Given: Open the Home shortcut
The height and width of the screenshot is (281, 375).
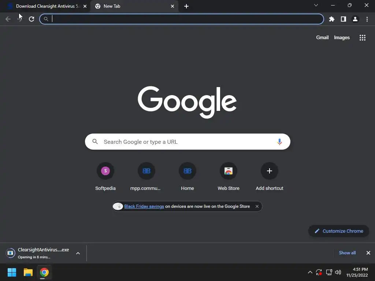Looking at the screenshot, I should [187, 176].
